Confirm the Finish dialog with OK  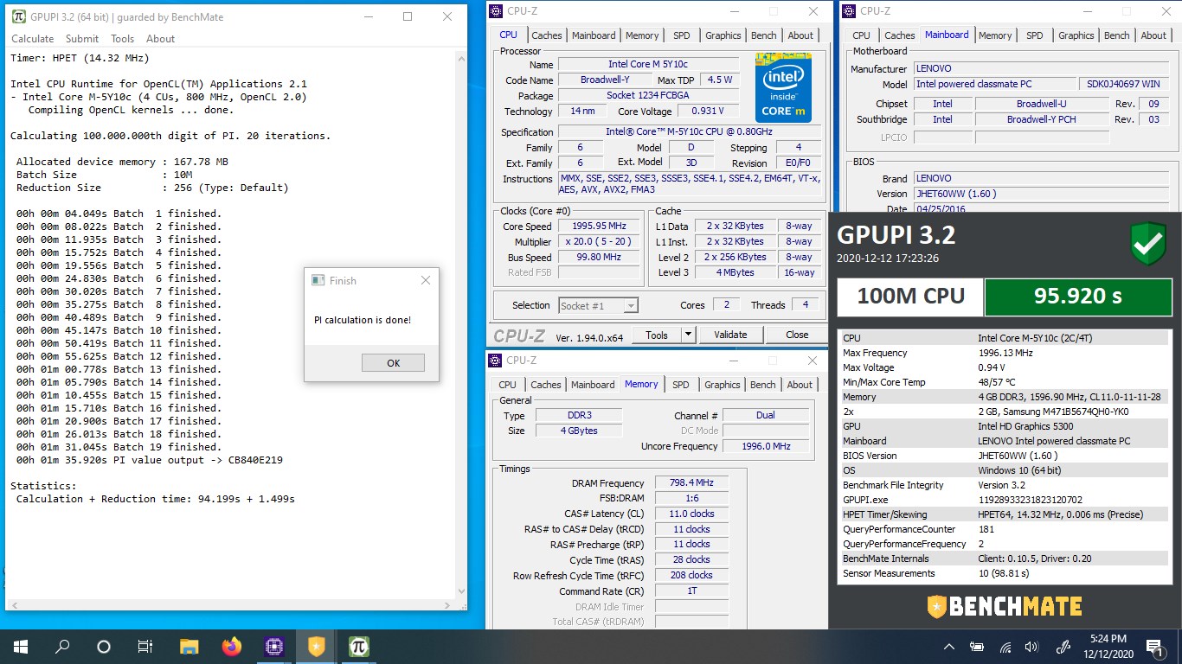point(393,363)
